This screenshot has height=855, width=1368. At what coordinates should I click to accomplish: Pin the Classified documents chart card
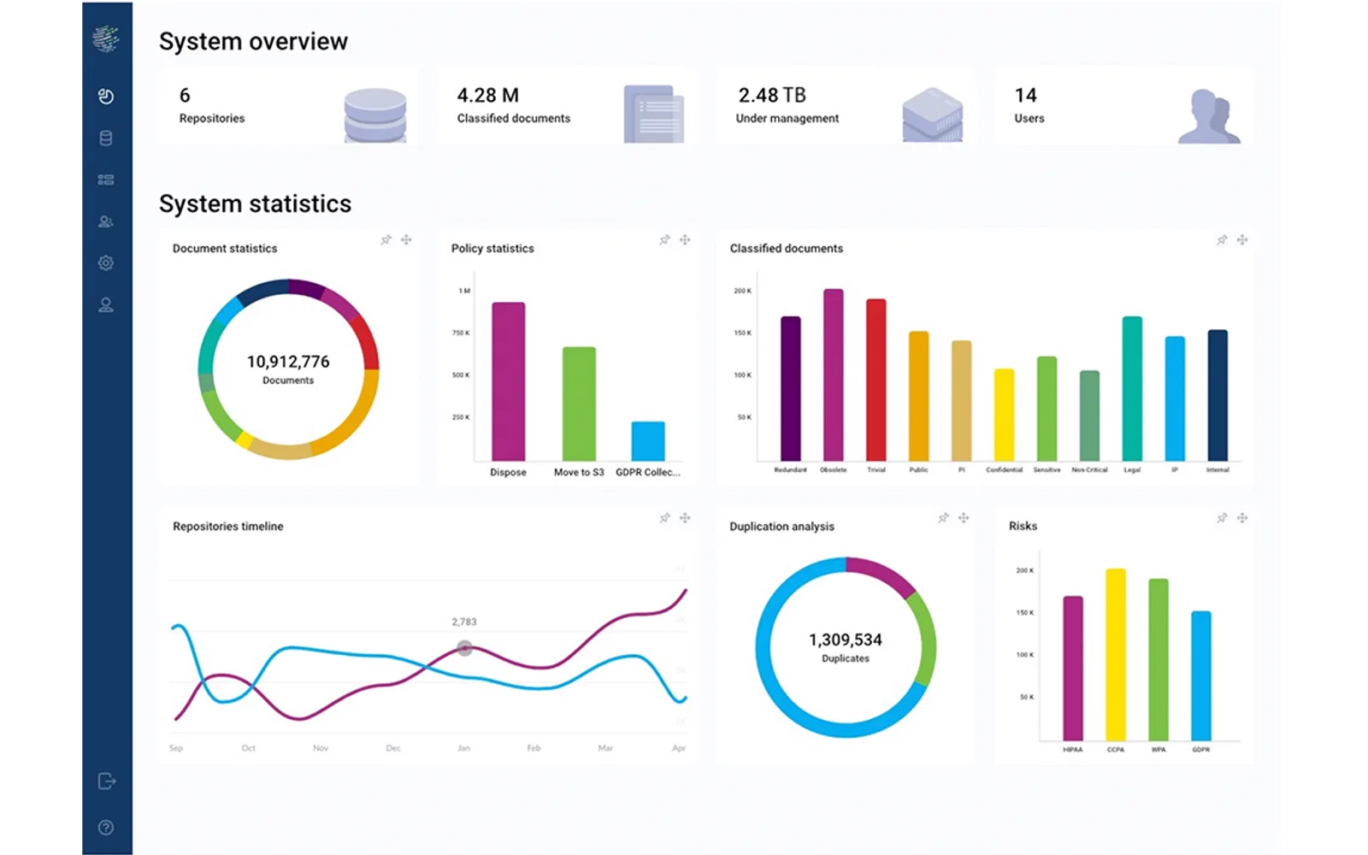click(1223, 240)
